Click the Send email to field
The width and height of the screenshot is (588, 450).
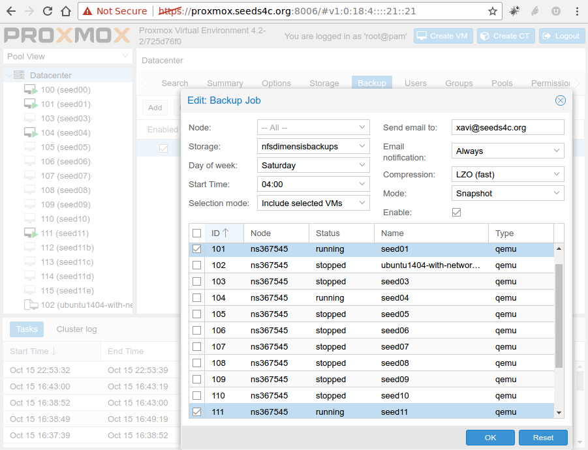click(508, 128)
